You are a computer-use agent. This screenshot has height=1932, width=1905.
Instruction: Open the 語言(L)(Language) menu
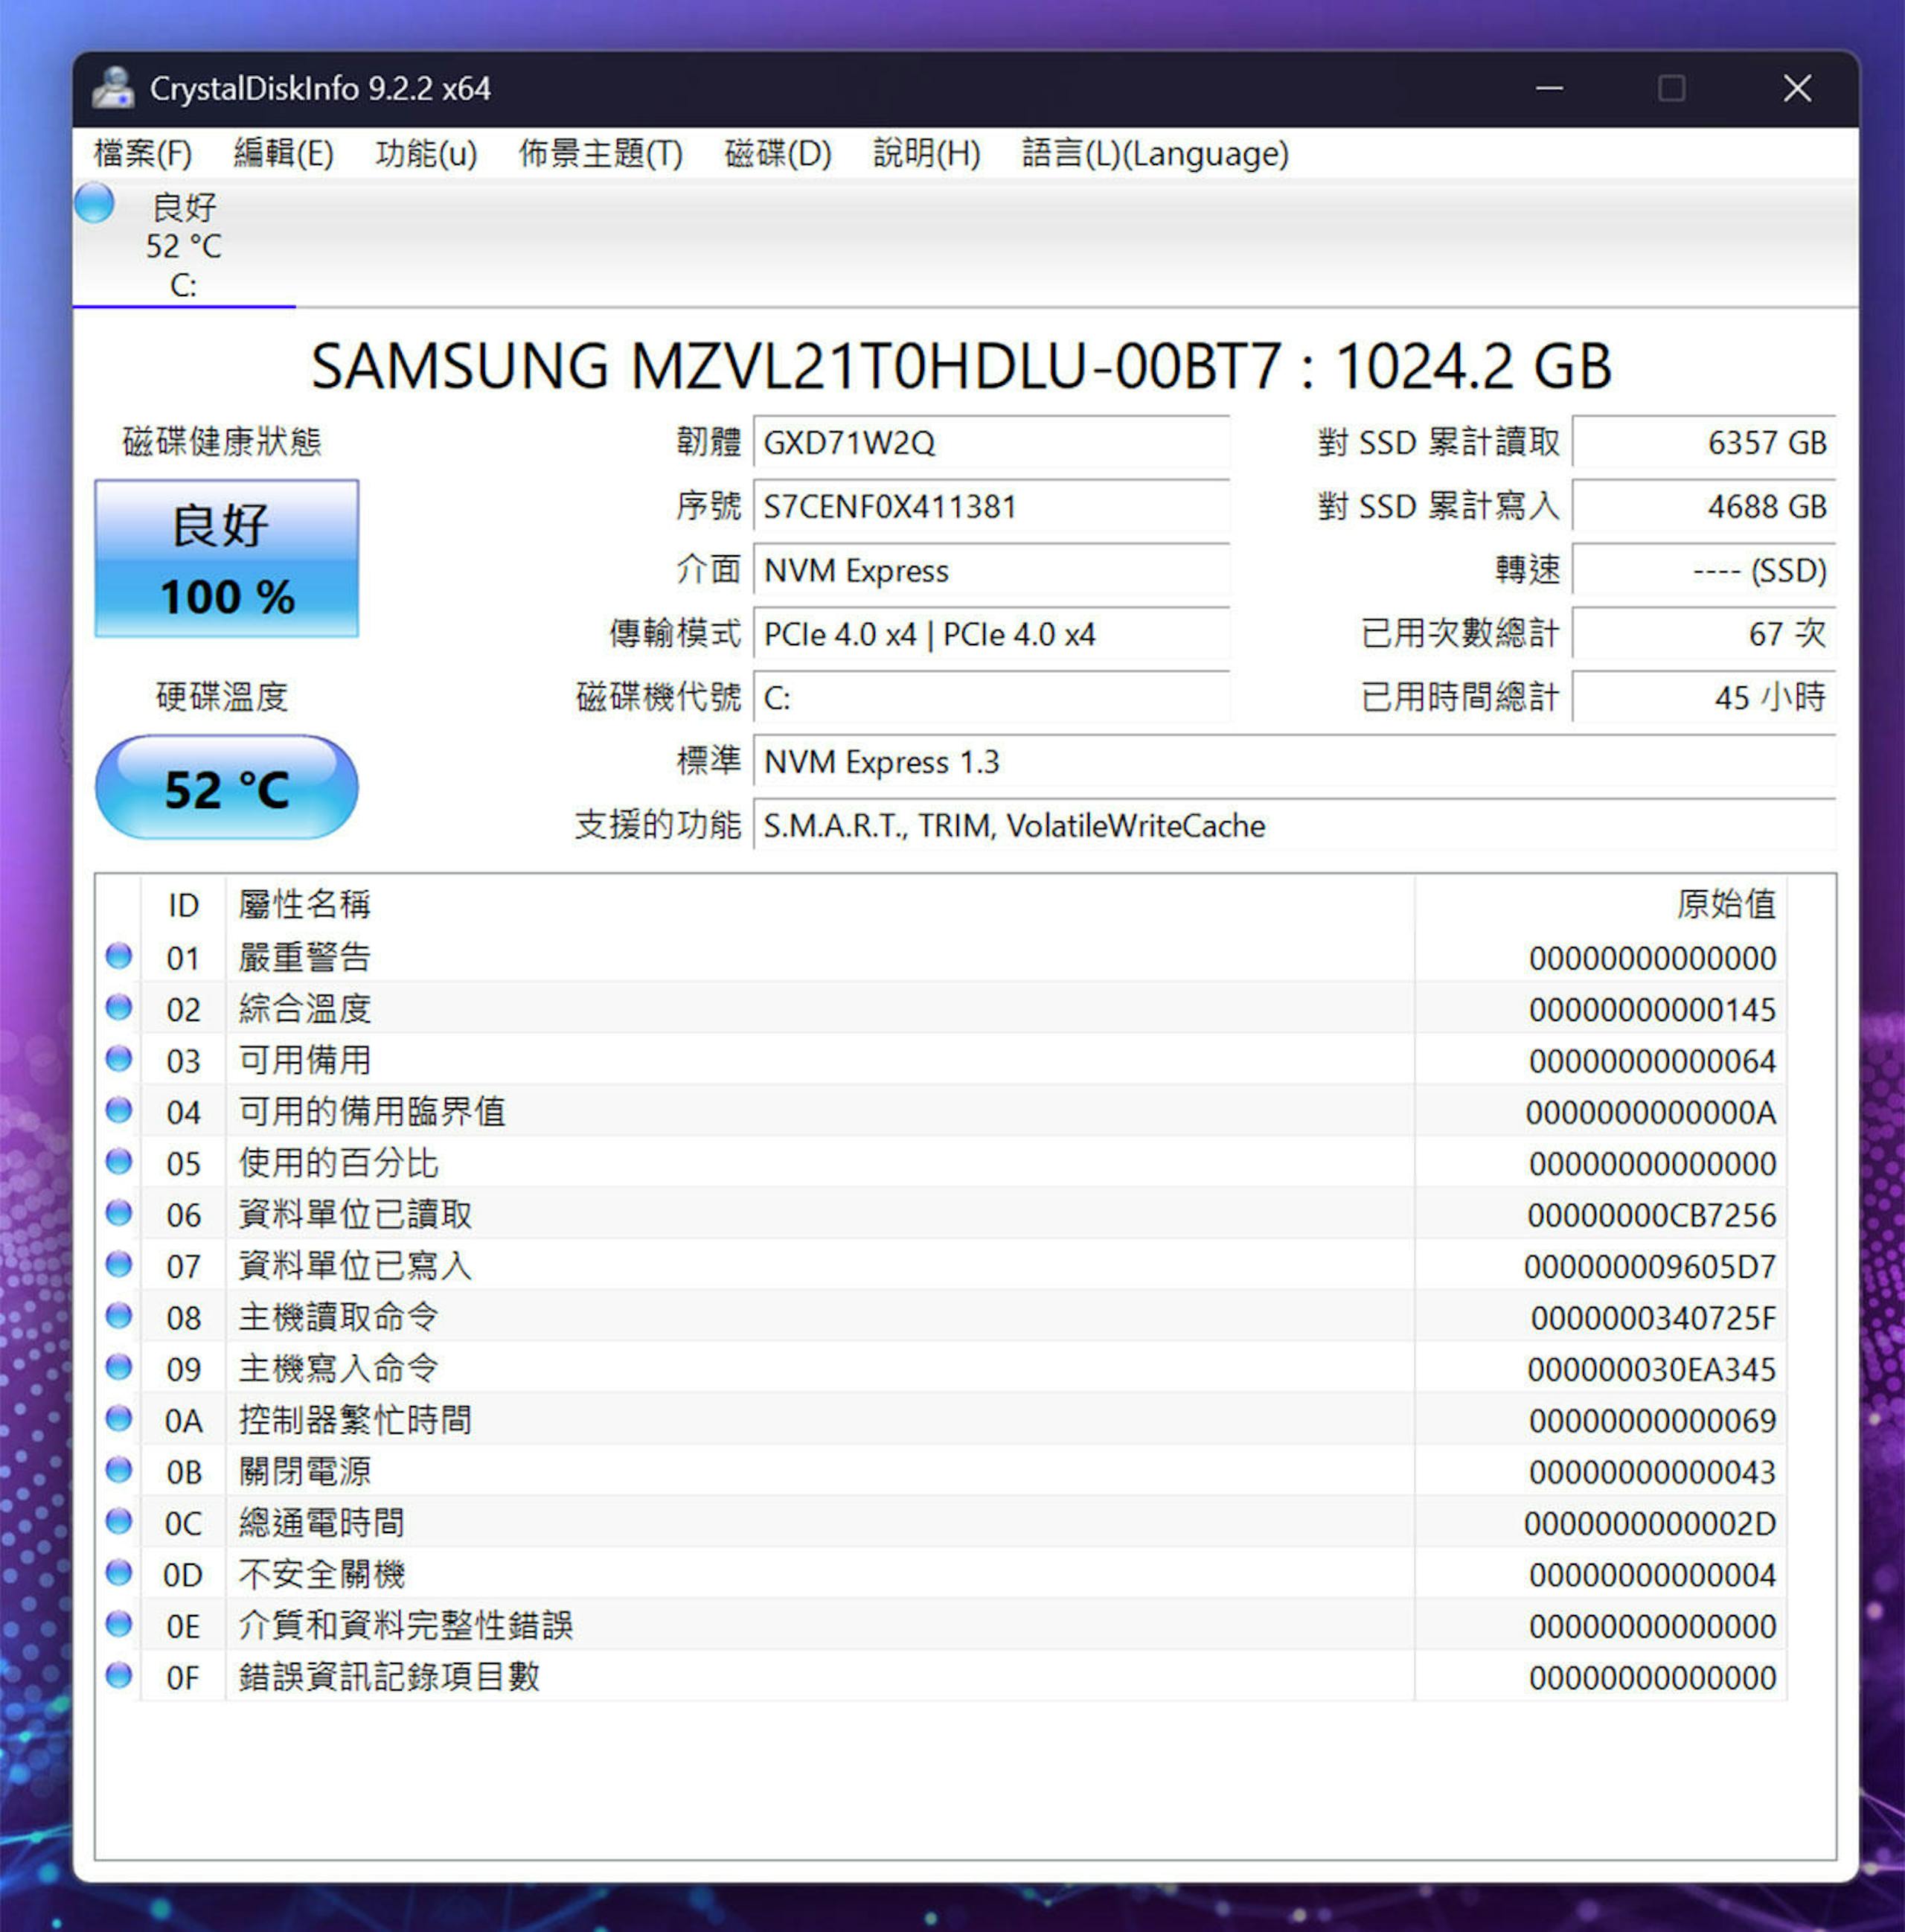(1155, 154)
